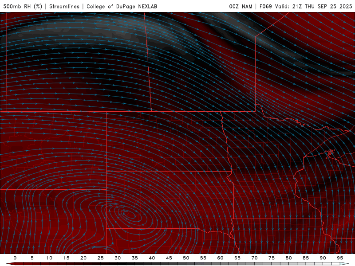This screenshot has height=266, width=355.
Task: Click the 'F069' forecast hour label
Action: pos(265,6)
